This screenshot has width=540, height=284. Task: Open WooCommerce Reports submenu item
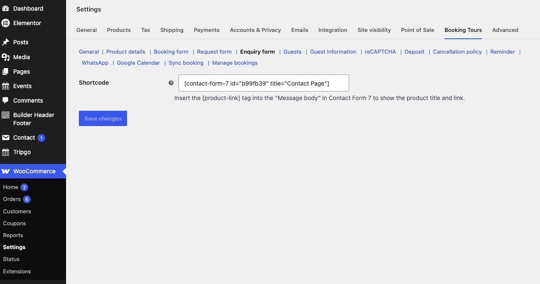(13, 235)
